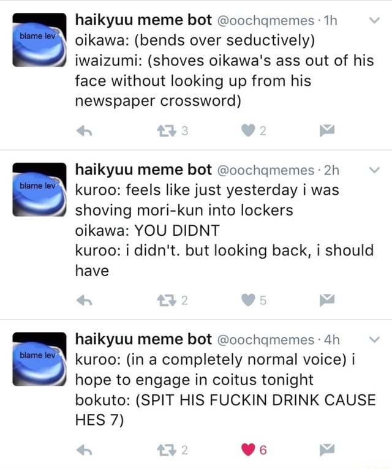Screen dimensions: 392x469
Task: Reply to the mori-kun lockers tweet
Action: click(84, 300)
